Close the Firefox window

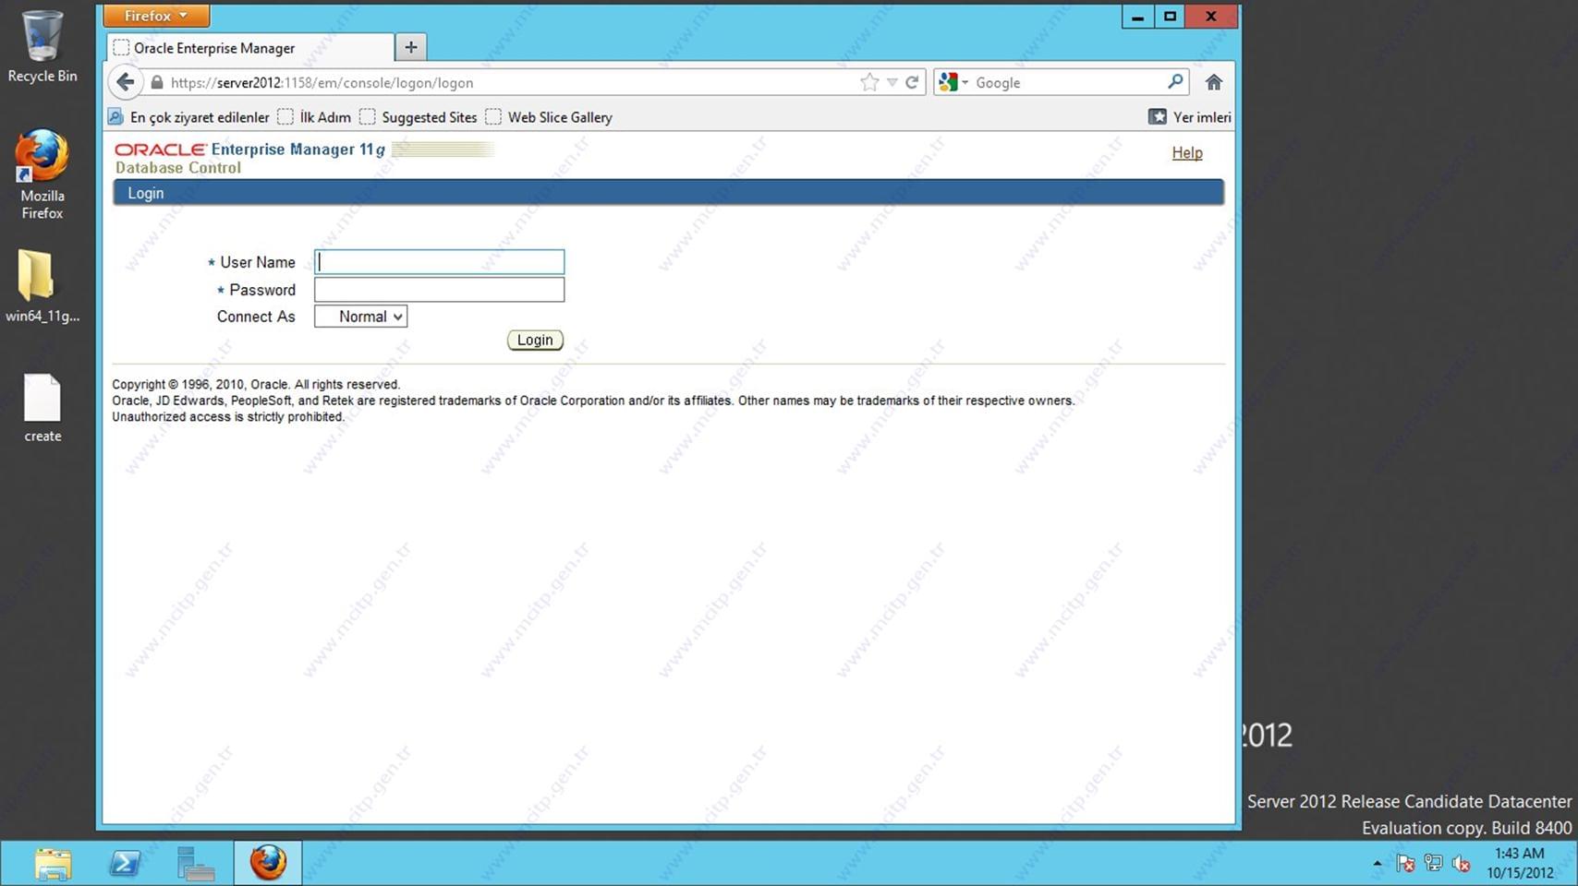click(x=1210, y=17)
